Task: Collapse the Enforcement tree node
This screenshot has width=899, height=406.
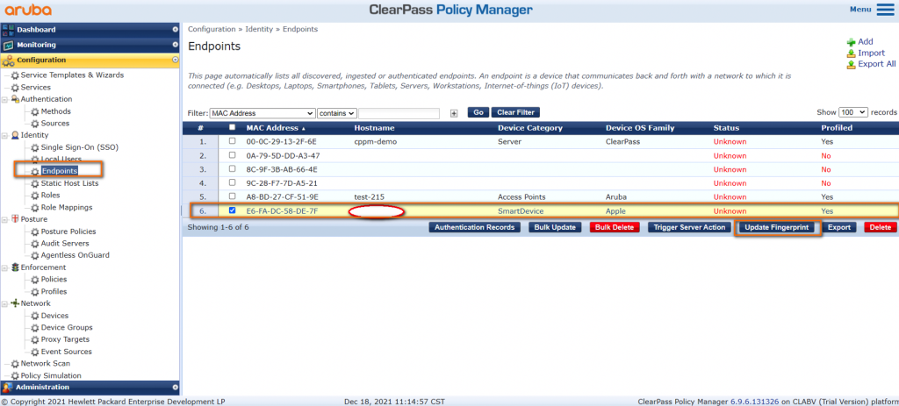Action: tap(4, 268)
